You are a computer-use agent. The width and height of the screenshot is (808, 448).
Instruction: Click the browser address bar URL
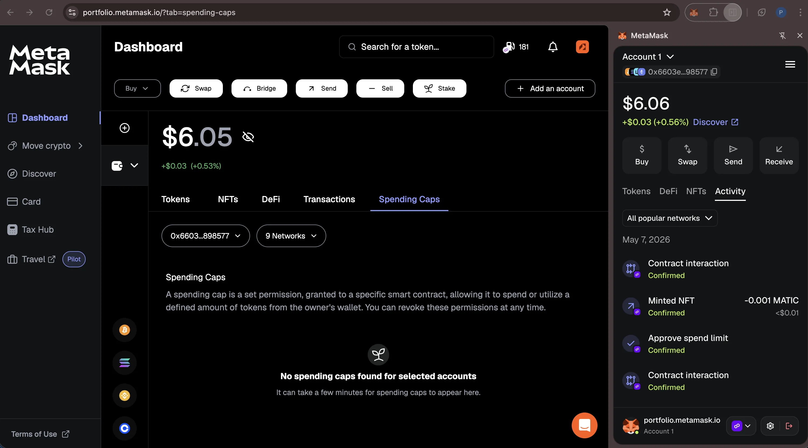coord(159,13)
